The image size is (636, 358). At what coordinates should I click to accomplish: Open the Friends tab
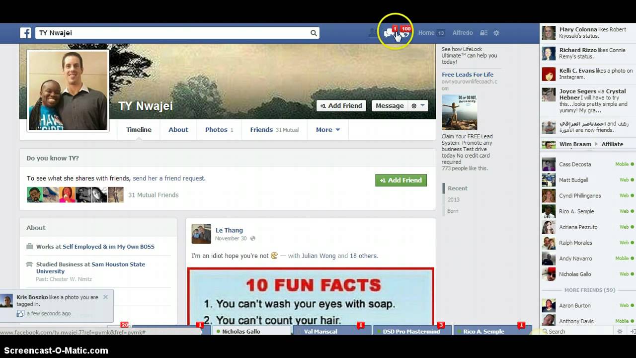tap(274, 130)
